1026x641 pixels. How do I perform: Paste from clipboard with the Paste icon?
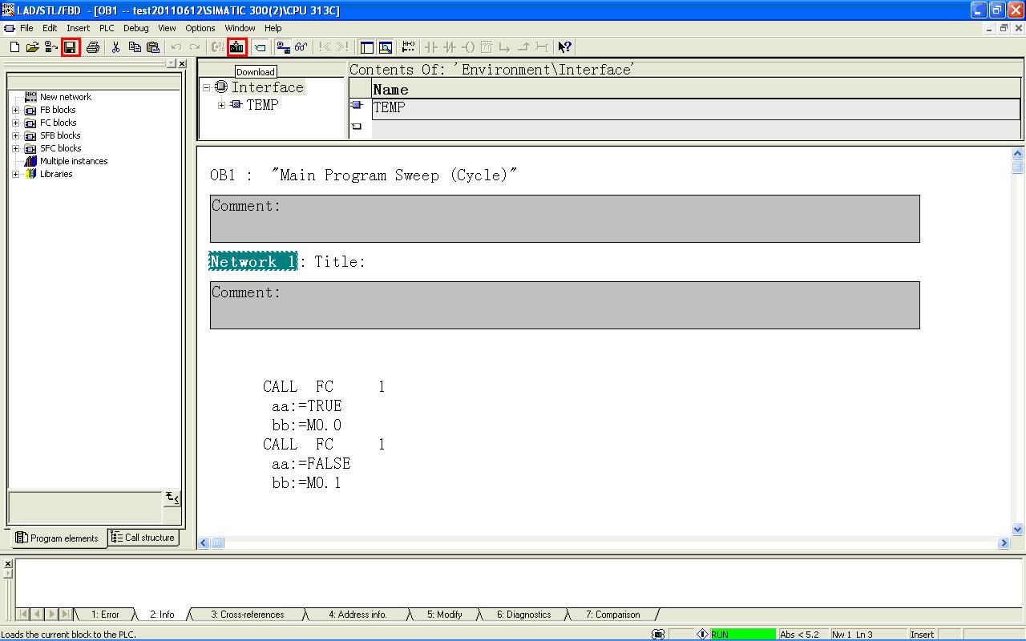pos(153,47)
